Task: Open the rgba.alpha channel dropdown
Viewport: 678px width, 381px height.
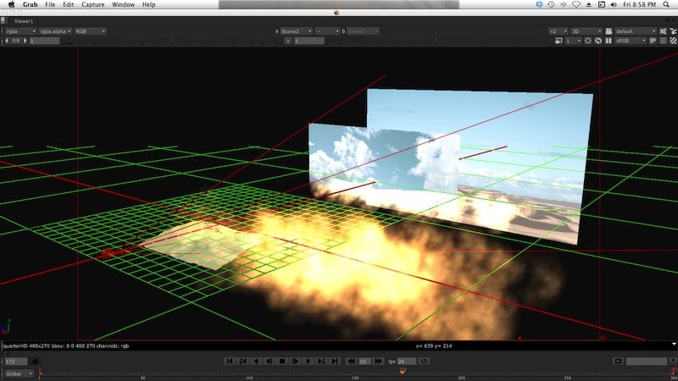Action: pyautogui.click(x=55, y=31)
